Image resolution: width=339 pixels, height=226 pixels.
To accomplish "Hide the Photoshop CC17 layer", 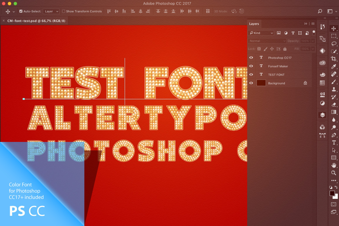I will (251, 58).
